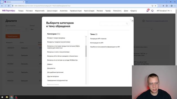
Task: Select the Диалоги browser tab
Action: tap(14, 2)
